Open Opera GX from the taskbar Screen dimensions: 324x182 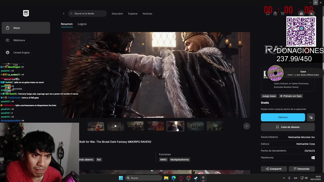pyautogui.click(x=181, y=178)
